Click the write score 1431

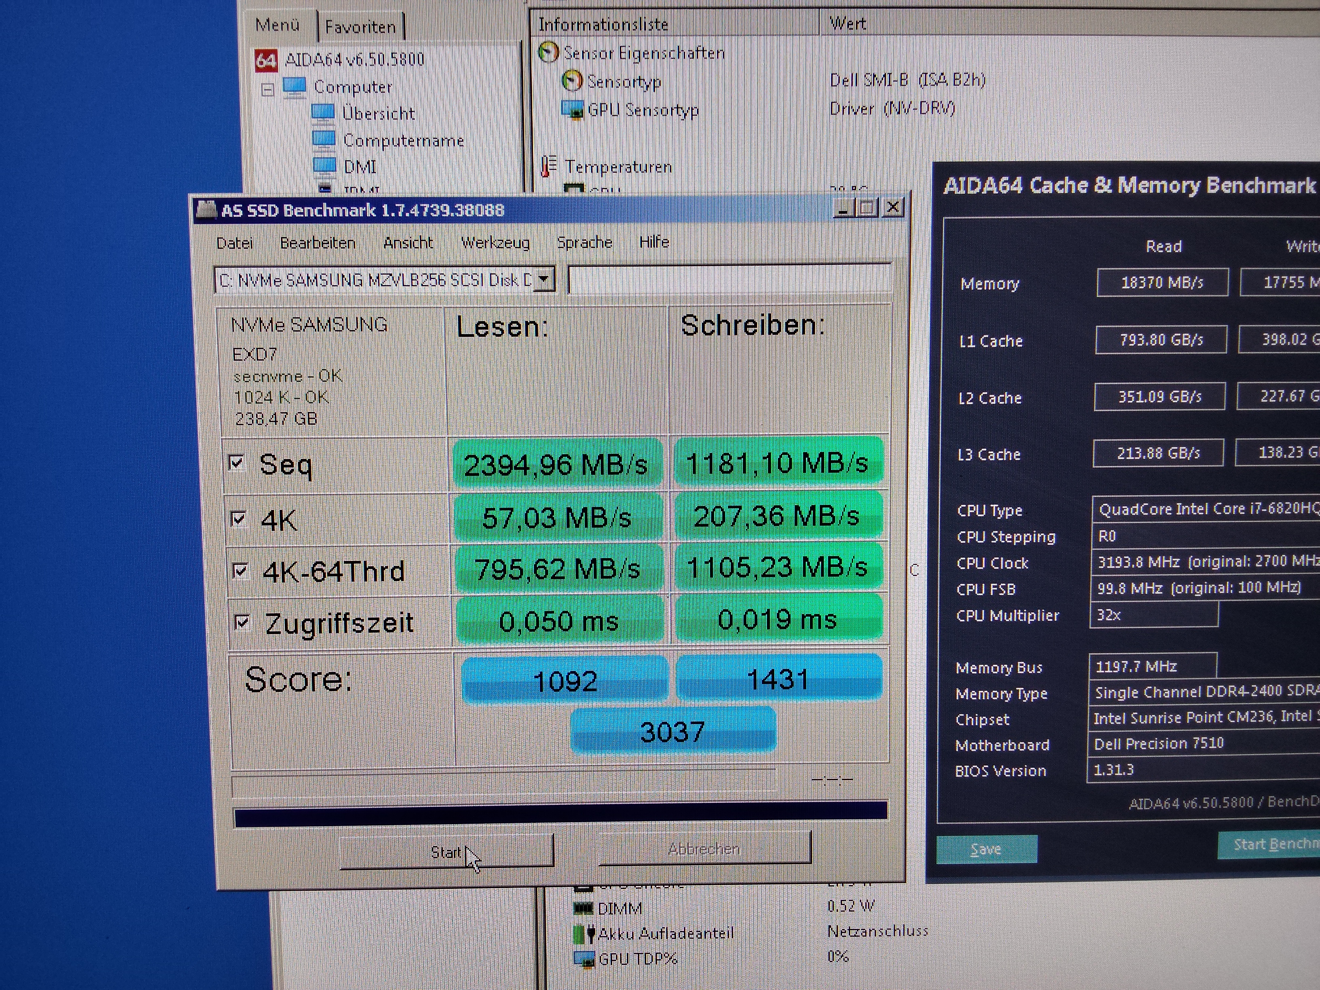pyautogui.click(x=779, y=678)
